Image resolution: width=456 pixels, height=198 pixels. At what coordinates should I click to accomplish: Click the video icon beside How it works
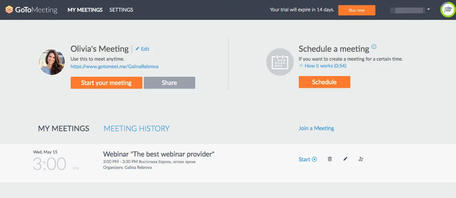pos(301,66)
